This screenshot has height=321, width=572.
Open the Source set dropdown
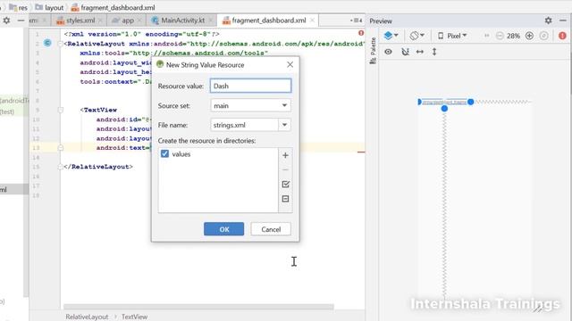[250, 105]
